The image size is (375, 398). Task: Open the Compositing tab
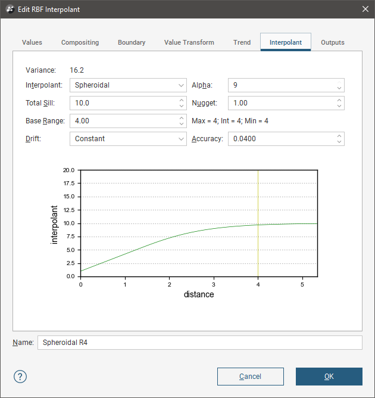coord(80,42)
